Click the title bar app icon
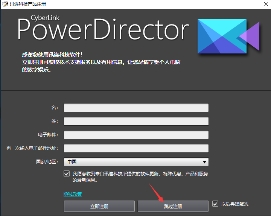 tap(5, 4)
